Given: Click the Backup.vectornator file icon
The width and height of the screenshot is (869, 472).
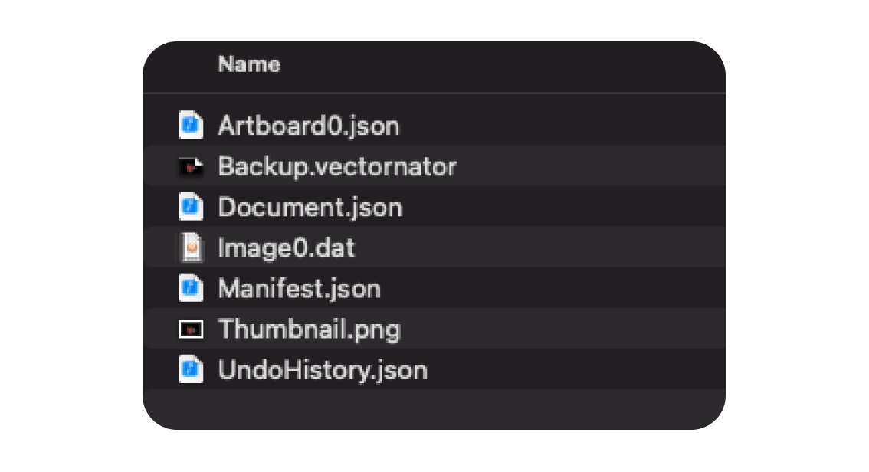Looking at the screenshot, I should pos(191,166).
